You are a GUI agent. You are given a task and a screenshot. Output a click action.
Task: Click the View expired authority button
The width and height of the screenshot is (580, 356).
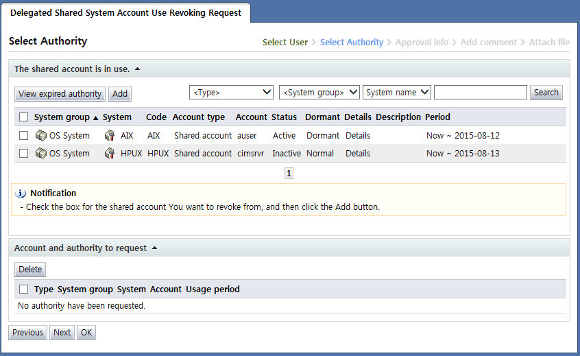click(60, 94)
